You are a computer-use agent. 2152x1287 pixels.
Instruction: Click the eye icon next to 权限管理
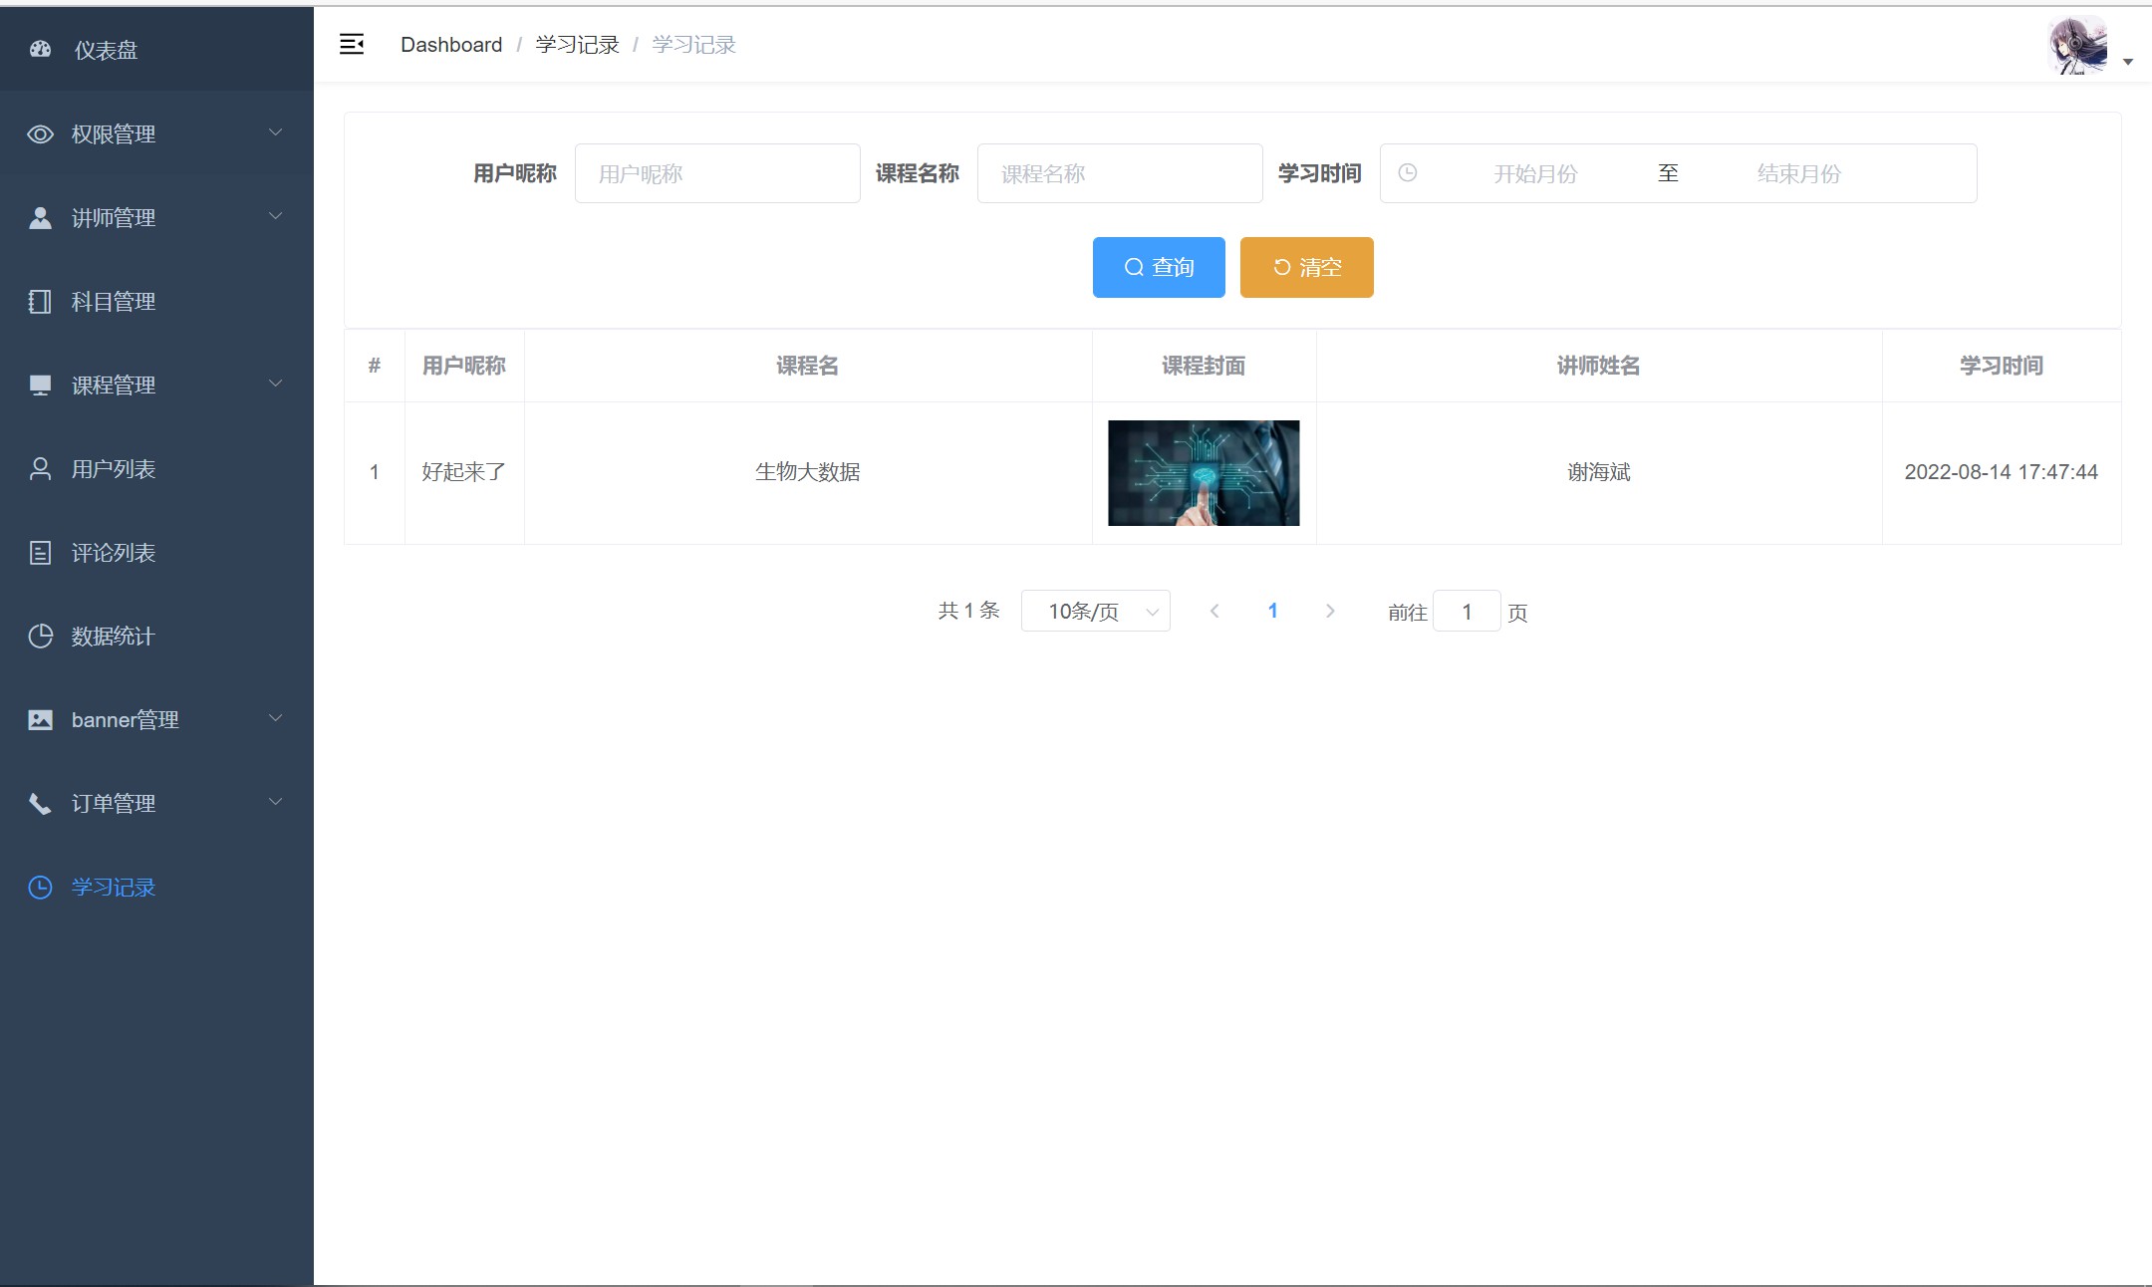(x=40, y=134)
